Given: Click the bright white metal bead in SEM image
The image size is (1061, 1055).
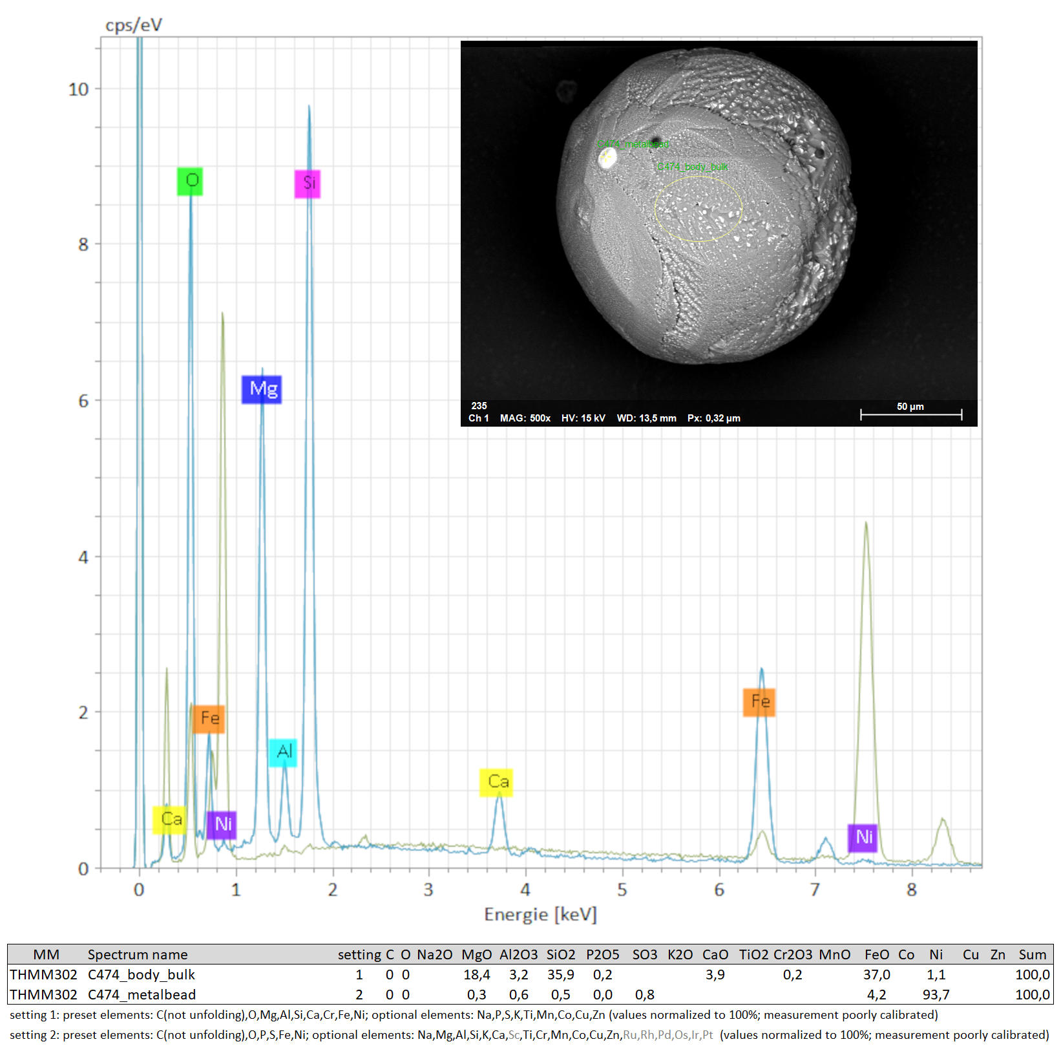Looking at the screenshot, I should [607, 158].
